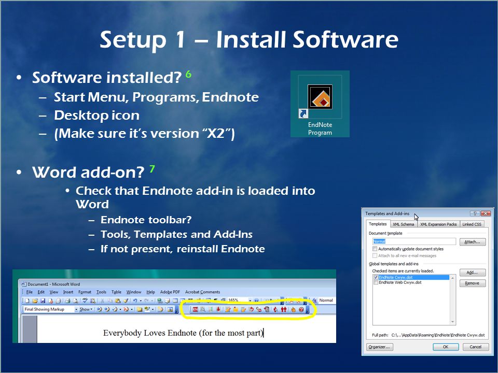The height and width of the screenshot is (373, 498).
Task: Switch to the XML Schema tab
Action: click(403, 224)
